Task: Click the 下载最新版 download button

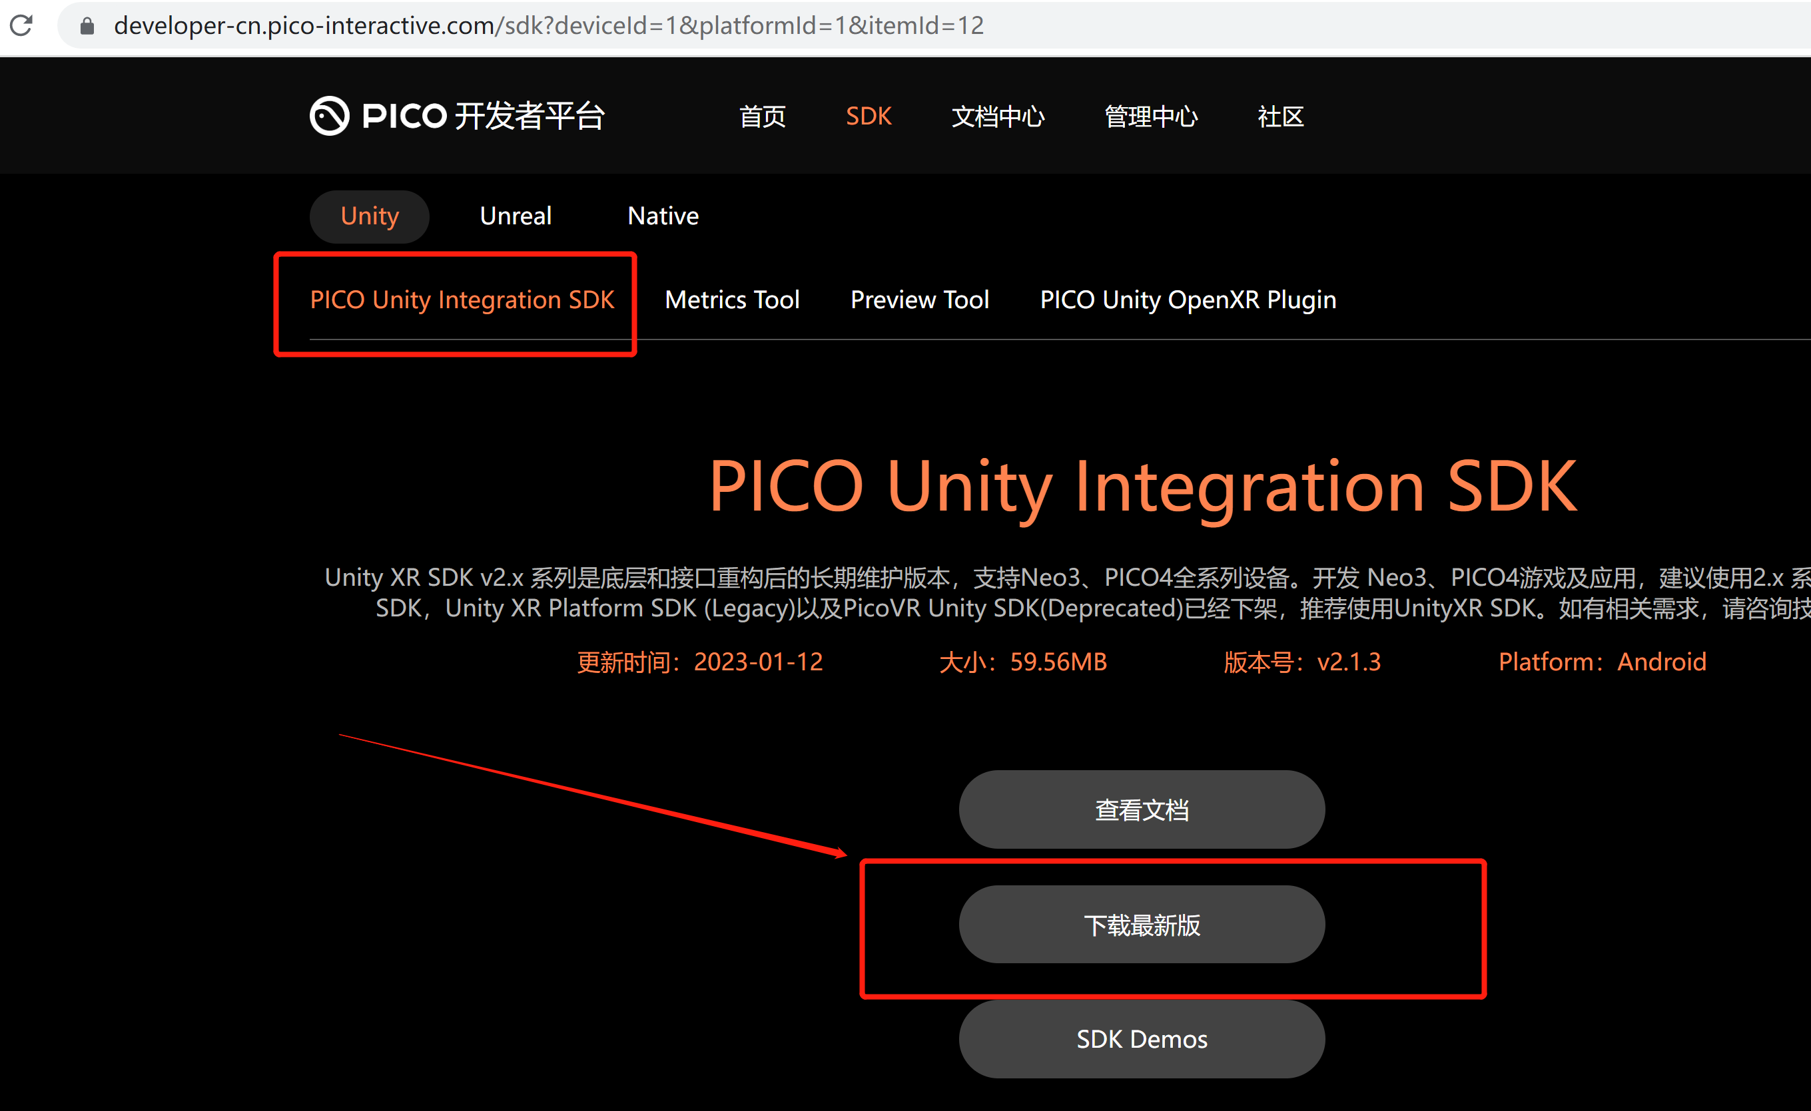Action: pos(1142,925)
